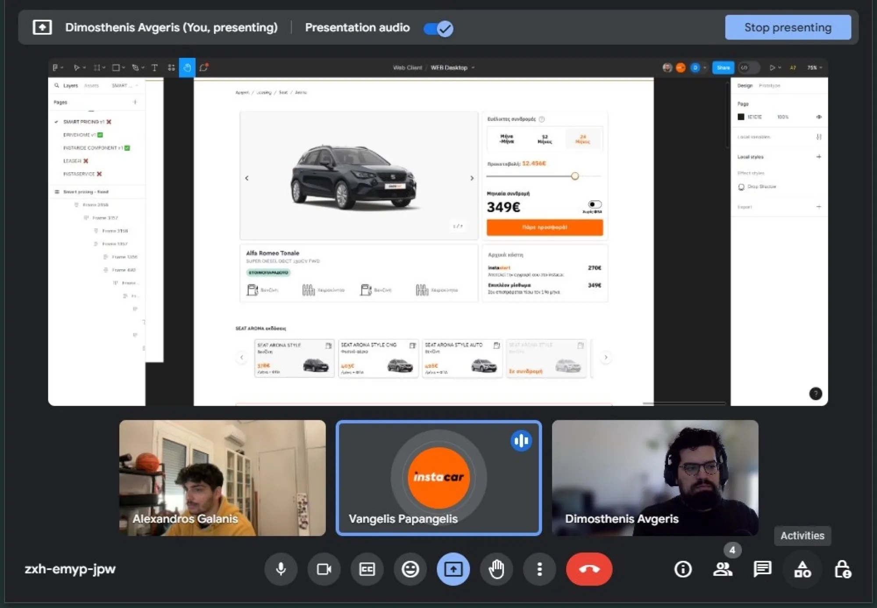Open meeting details info icon
Image resolution: width=877 pixels, height=608 pixels.
point(683,569)
